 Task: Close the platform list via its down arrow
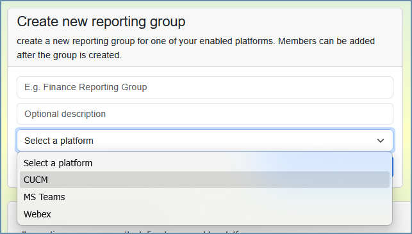coord(380,141)
